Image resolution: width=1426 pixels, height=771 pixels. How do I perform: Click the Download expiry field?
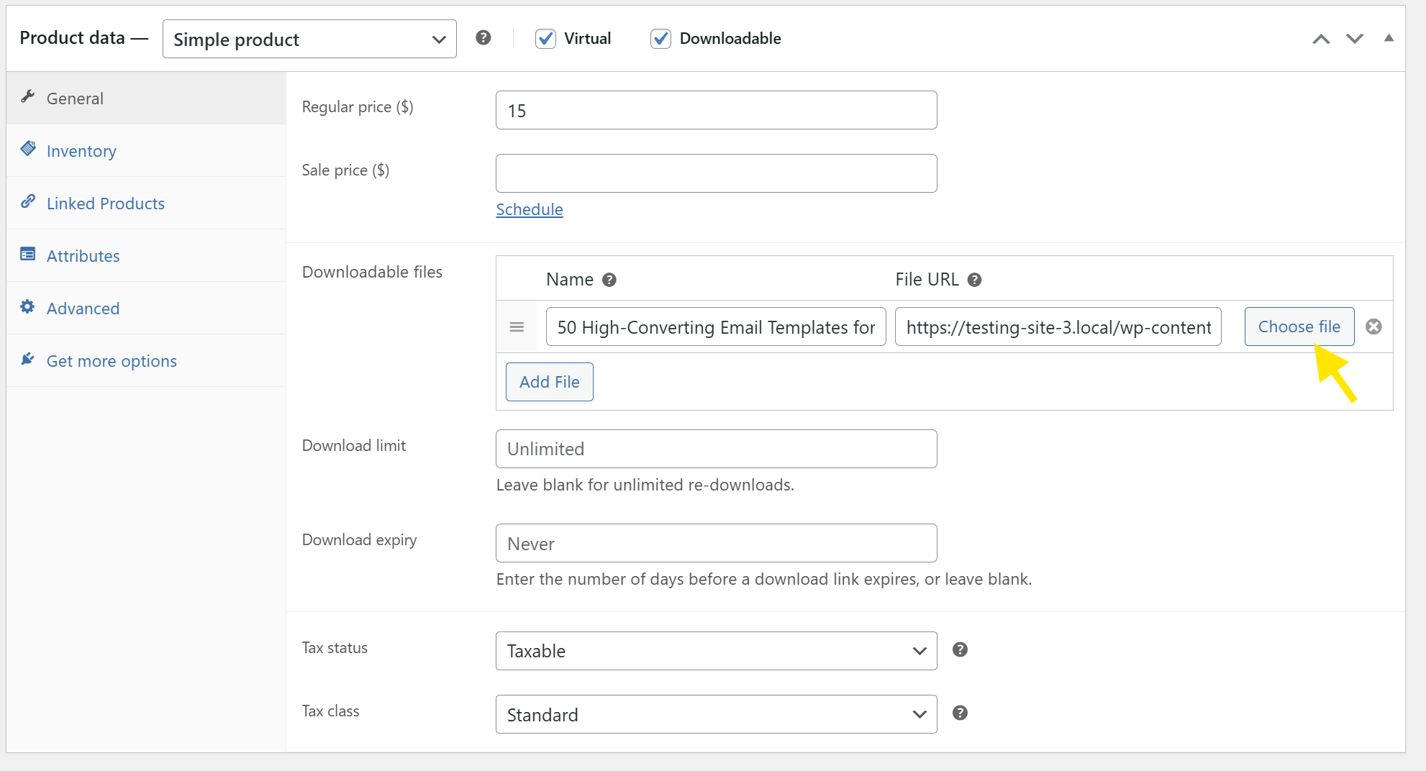(x=717, y=543)
